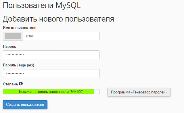The height and width of the screenshot is (113, 184).
Task: Click the Степень label text
Action: coord(10,84)
